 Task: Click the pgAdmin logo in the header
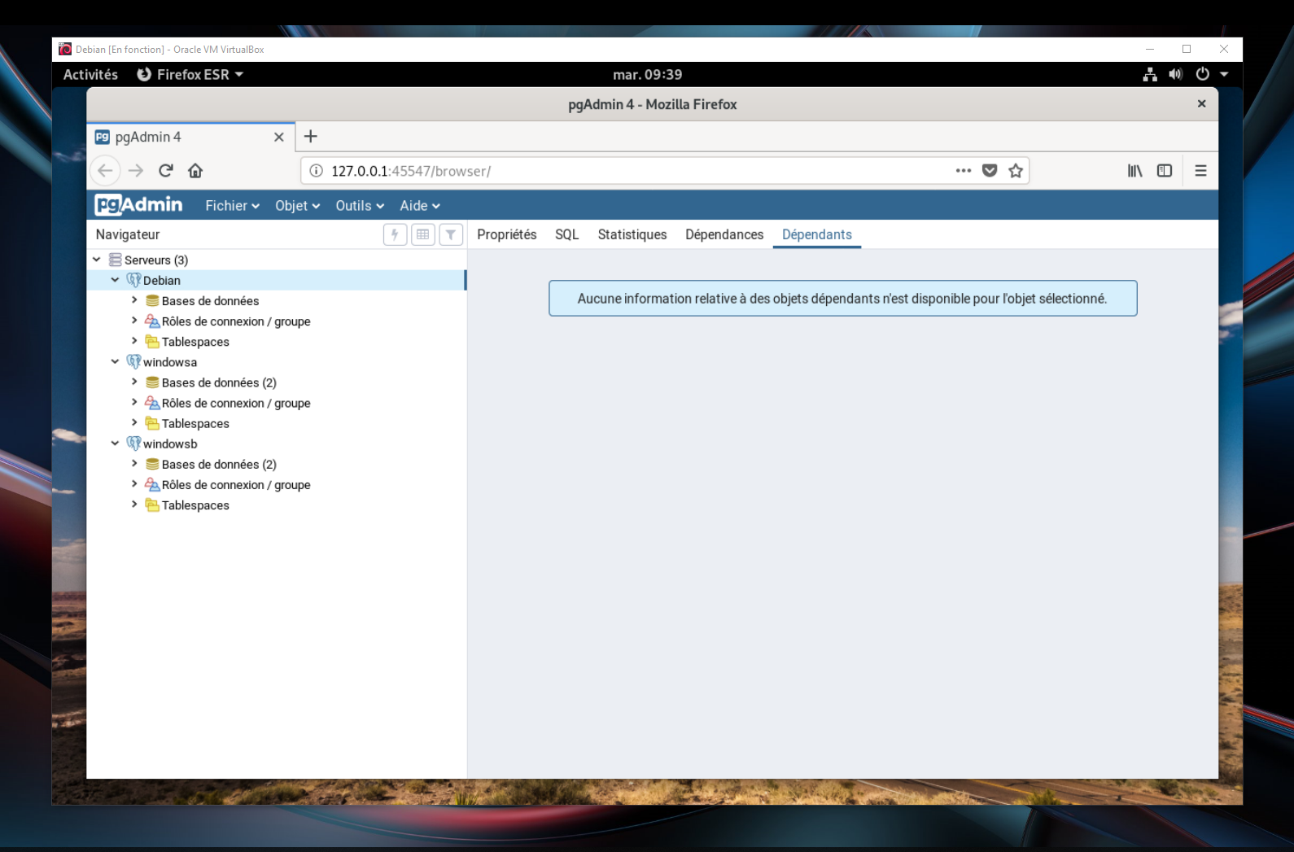click(x=138, y=205)
